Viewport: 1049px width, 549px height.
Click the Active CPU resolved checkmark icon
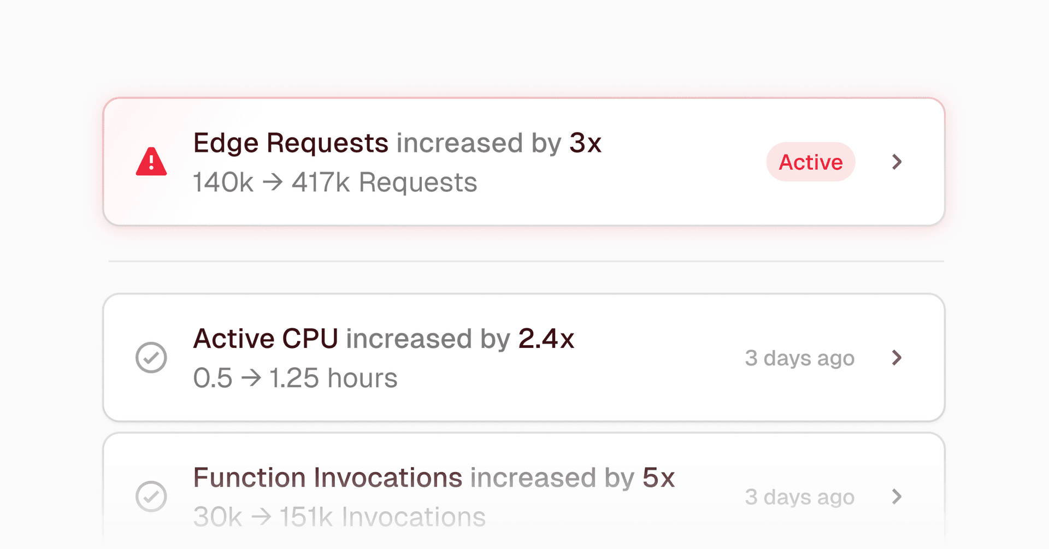point(151,358)
